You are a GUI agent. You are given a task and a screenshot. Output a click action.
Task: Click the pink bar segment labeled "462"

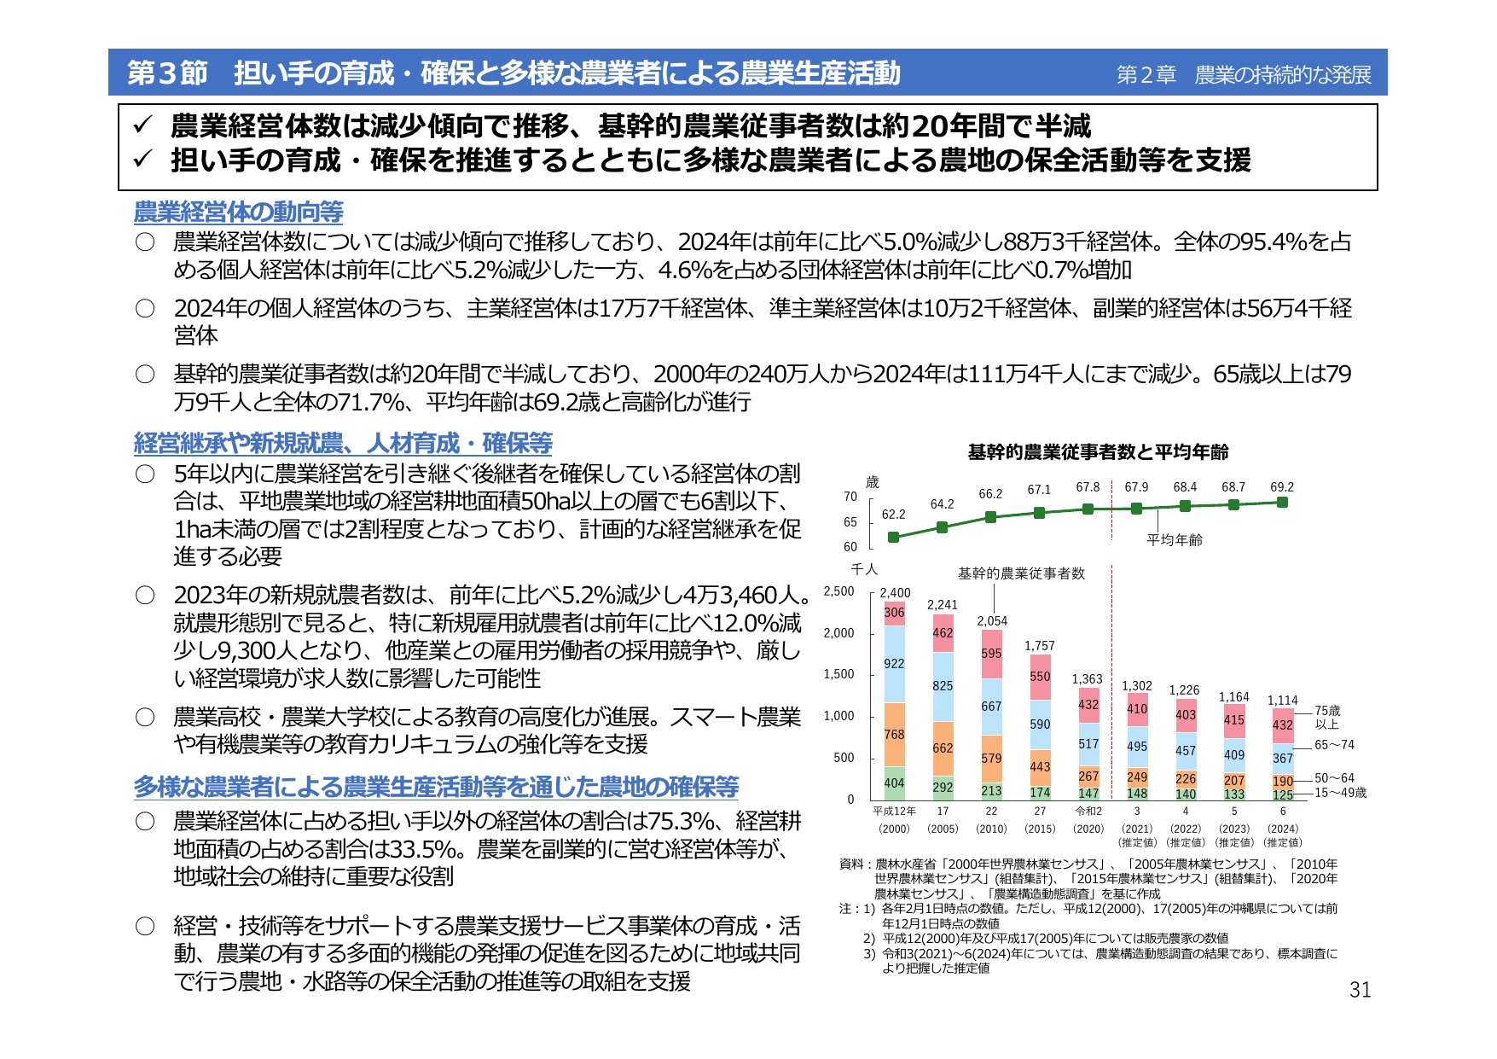point(943,633)
